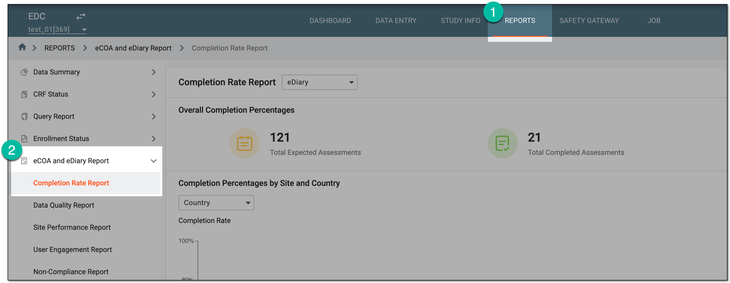Click eCOA and eDiary Report breadcrumb link

point(133,48)
